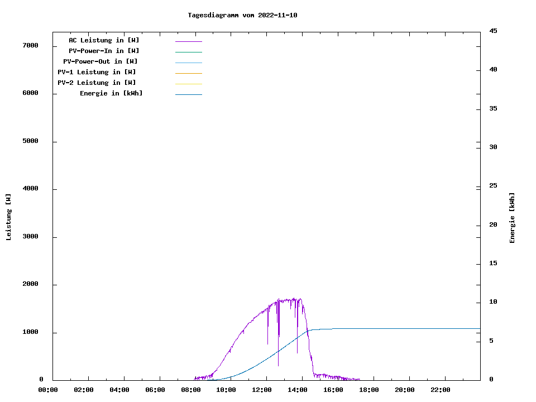The height and width of the screenshot is (402, 536).
Task: Click the yellow PV-2 Leistung legend line sample
Action: (x=188, y=84)
